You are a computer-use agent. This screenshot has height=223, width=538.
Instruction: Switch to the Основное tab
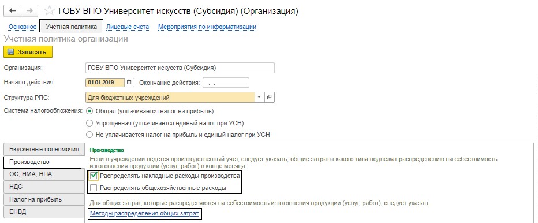[23, 27]
